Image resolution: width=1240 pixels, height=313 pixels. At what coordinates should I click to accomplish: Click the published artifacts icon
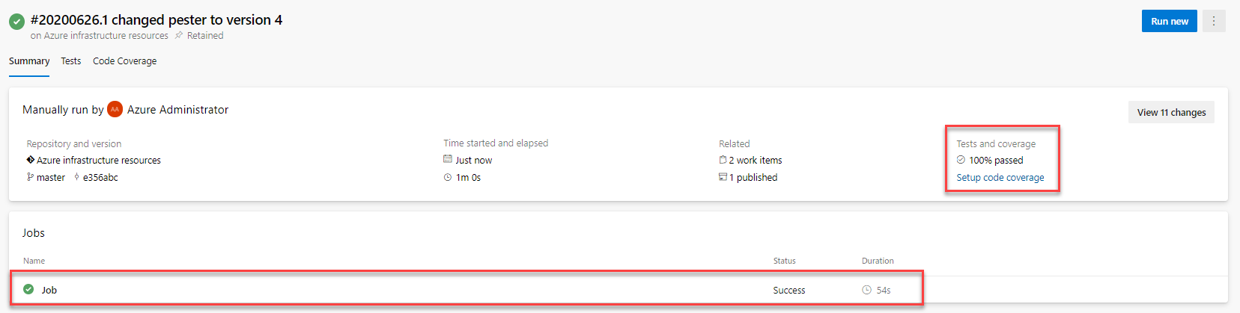(x=723, y=177)
